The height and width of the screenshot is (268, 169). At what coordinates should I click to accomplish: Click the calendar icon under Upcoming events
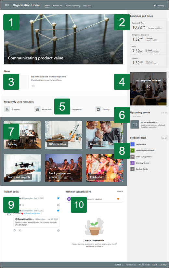click(135, 125)
